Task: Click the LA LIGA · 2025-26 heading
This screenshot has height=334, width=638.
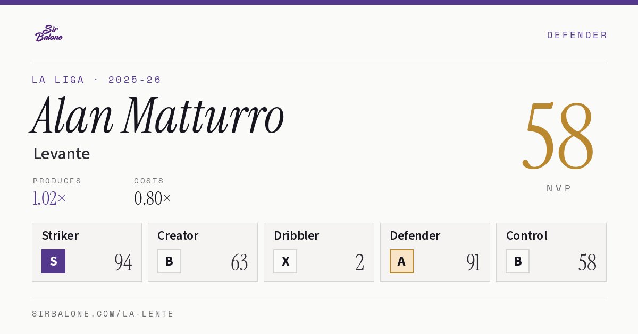Action: 96,80
